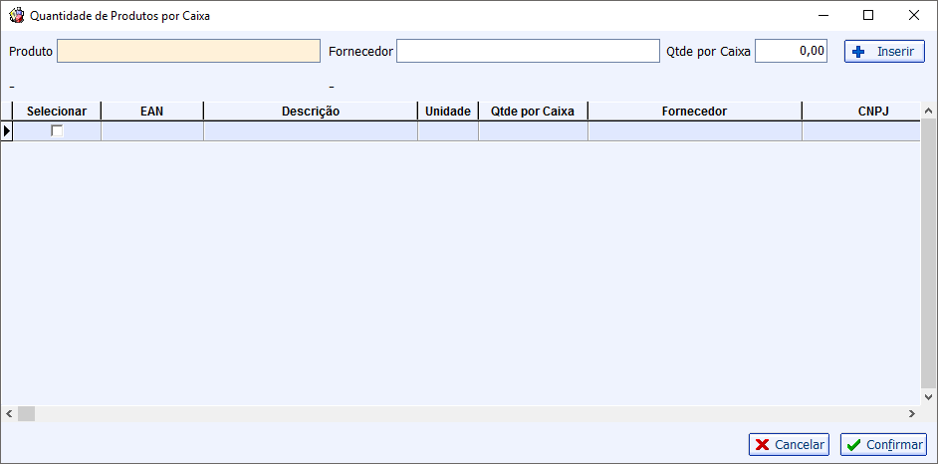Maximize the Quantidade de Produtos window
Viewport: 938px width, 464px height.
868,16
